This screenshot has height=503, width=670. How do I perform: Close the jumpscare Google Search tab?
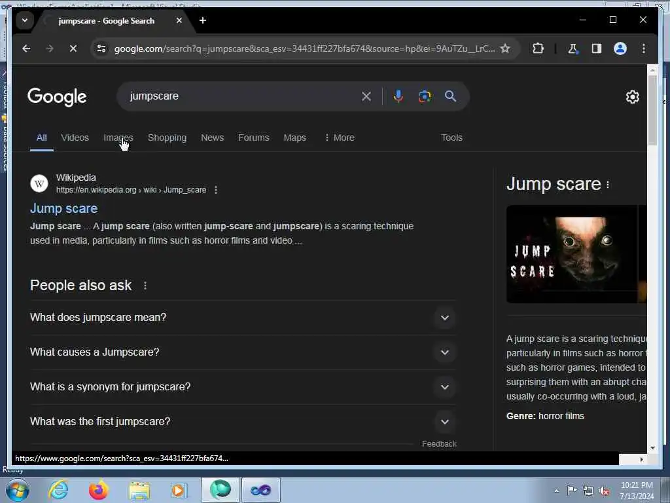[x=179, y=20]
